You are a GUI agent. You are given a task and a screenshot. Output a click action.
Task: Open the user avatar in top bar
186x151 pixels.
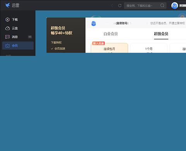pos(174,5)
